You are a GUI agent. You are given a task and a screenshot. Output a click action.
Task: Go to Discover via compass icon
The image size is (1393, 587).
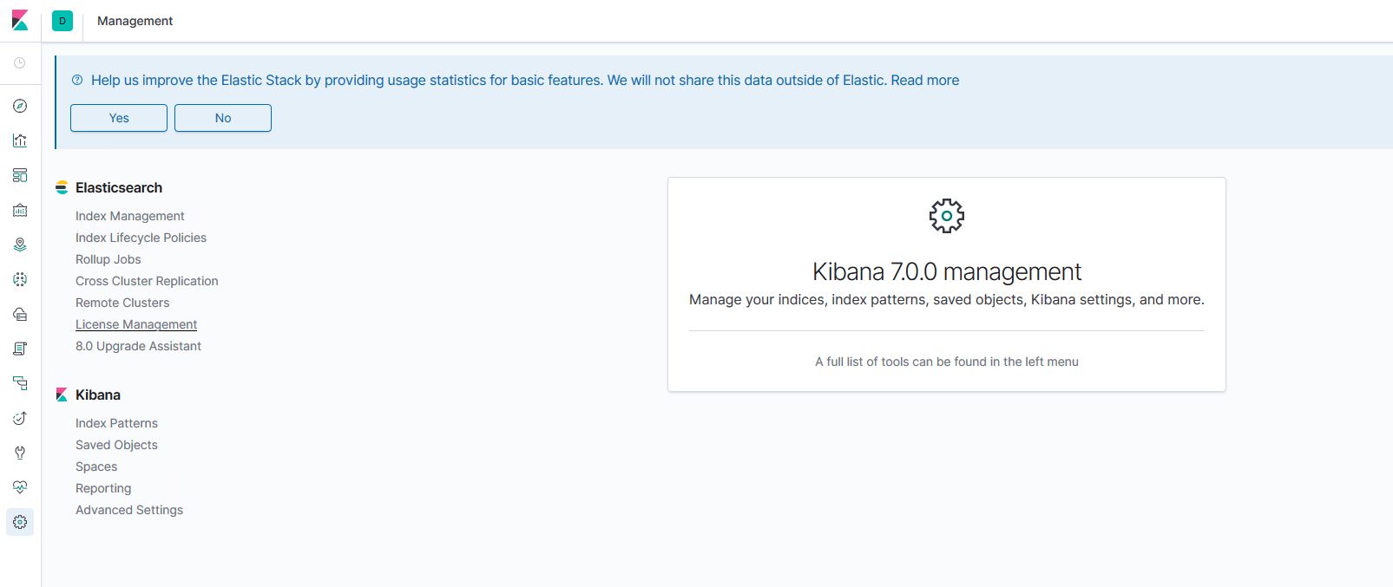pyautogui.click(x=20, y=106)
